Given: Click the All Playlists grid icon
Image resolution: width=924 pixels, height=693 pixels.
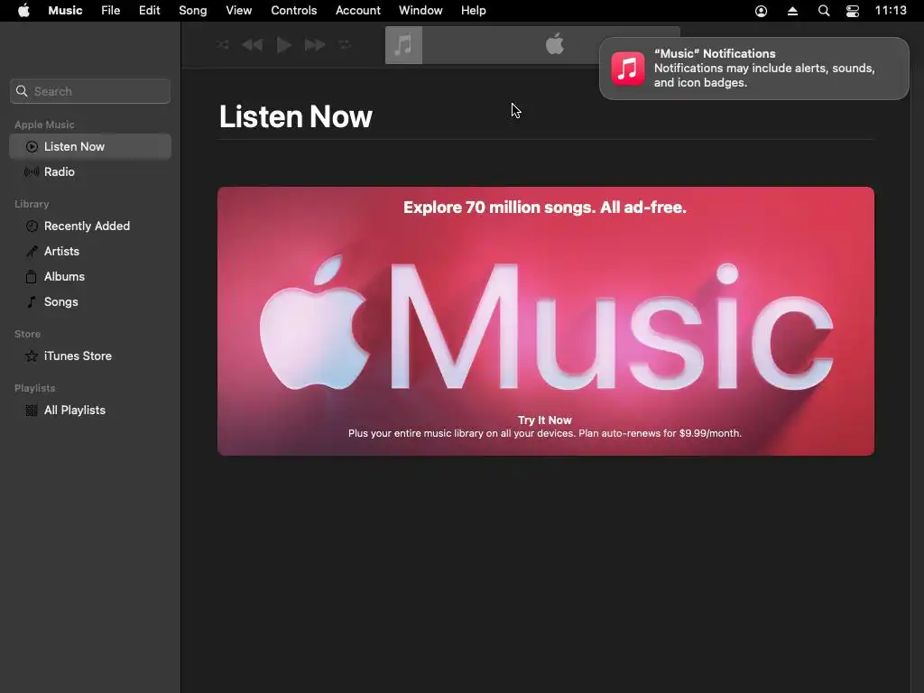Looking at the screenshot, I should [32, 411].
